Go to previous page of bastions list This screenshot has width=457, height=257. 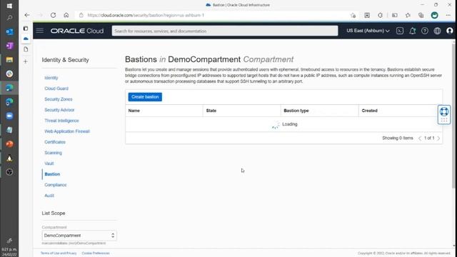(420, 138)
